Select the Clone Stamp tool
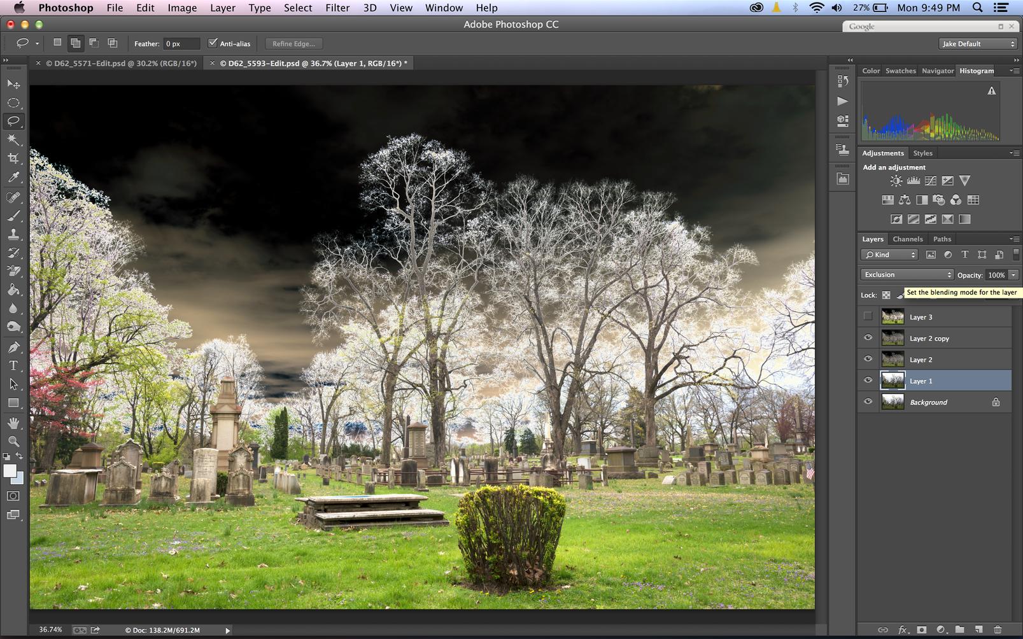 pyautogui.click(x=13, y=234)
